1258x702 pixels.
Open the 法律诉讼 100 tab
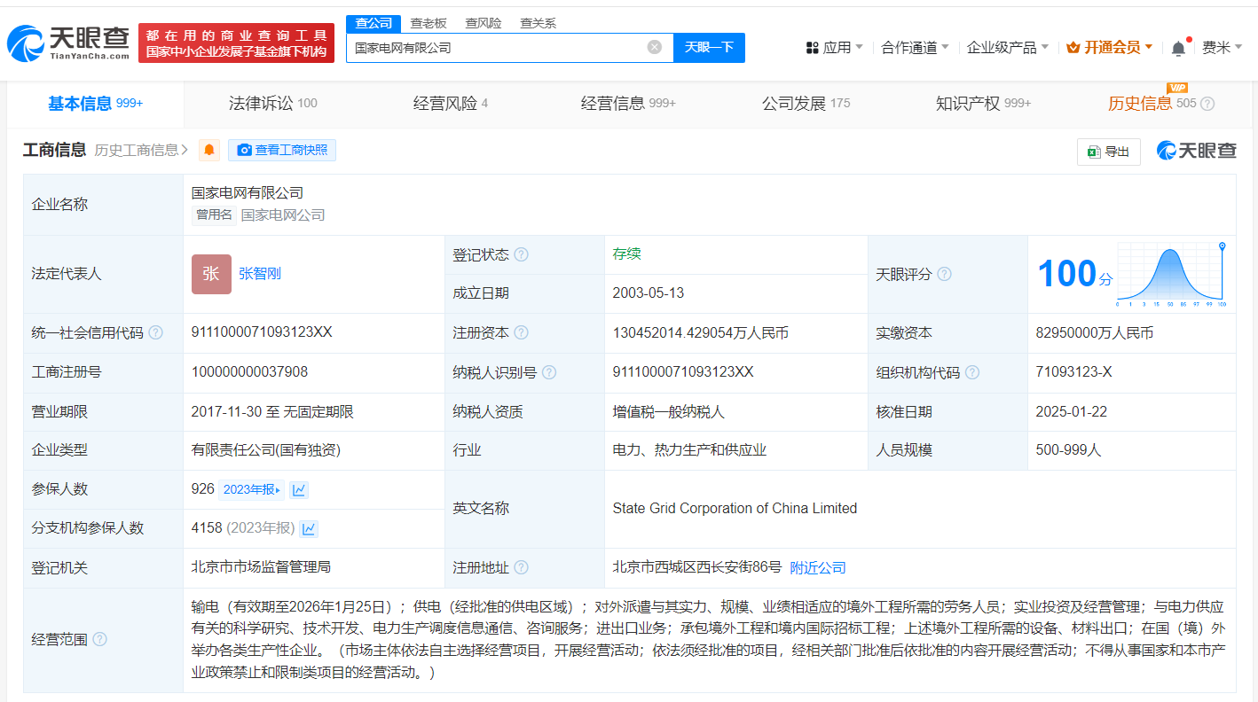(272, 104)
